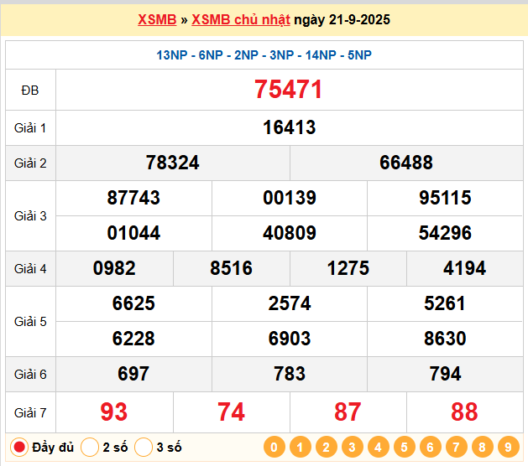Click the orange digit 0 filter circle

coord(273,447)
